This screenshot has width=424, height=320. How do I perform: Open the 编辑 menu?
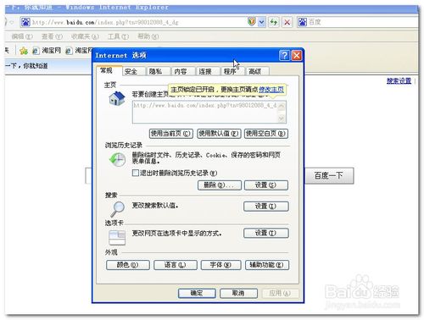(22, 36)
